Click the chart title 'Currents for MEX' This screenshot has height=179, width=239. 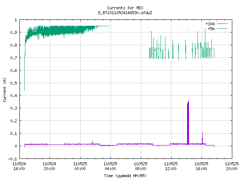click(x=125, y=8)
